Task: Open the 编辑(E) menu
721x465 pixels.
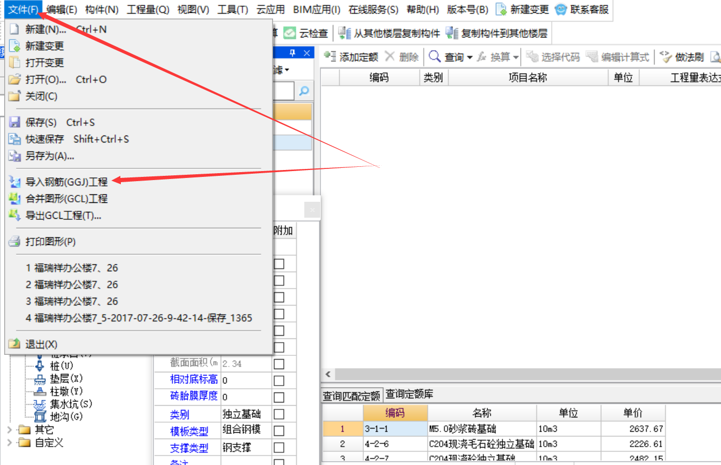Action: tap(61, 10)
